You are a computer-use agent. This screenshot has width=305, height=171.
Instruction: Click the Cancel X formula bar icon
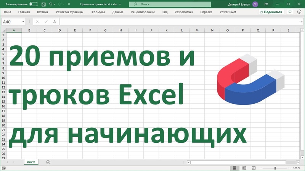tap(37, 22)
